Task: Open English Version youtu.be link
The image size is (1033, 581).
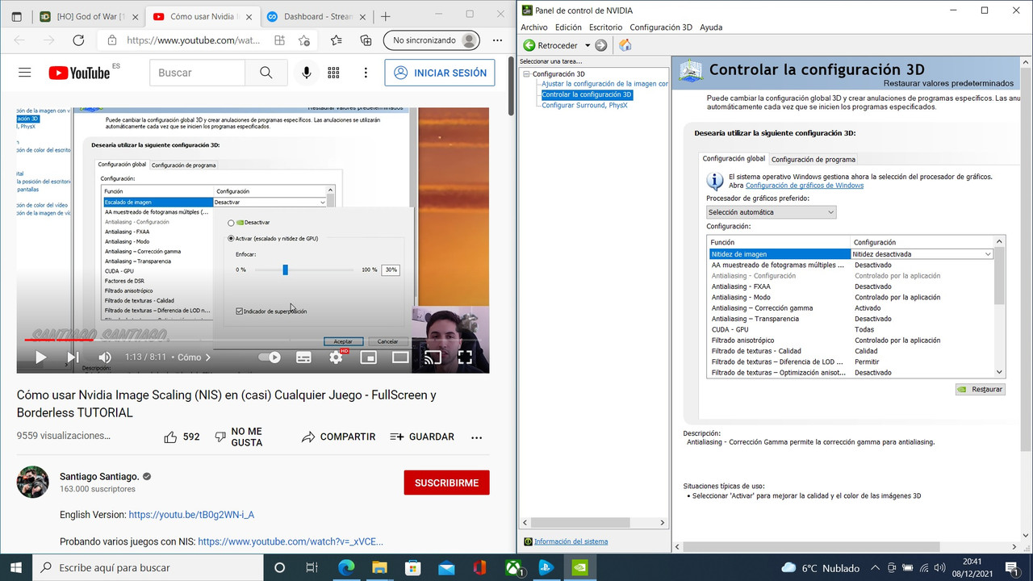Action: [191, 514]
